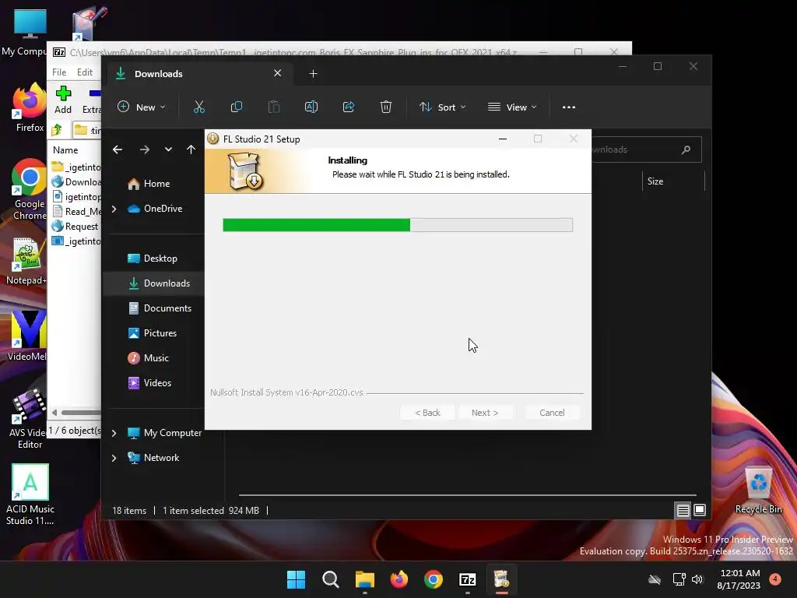Open the ACID Music Studio desktop shortcut
This screenshot has width=797, height=598.
coord(30,494)
